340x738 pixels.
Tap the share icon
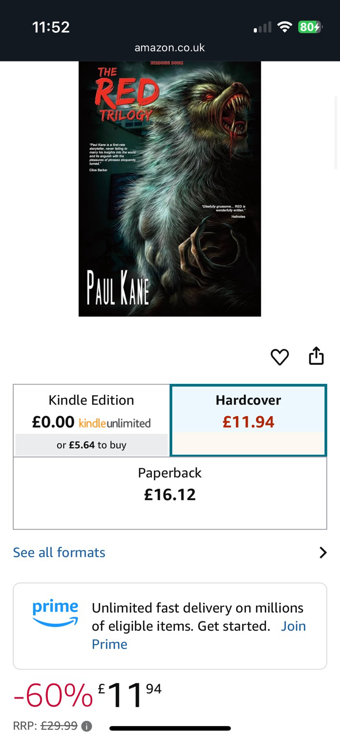tap(316, 356)
